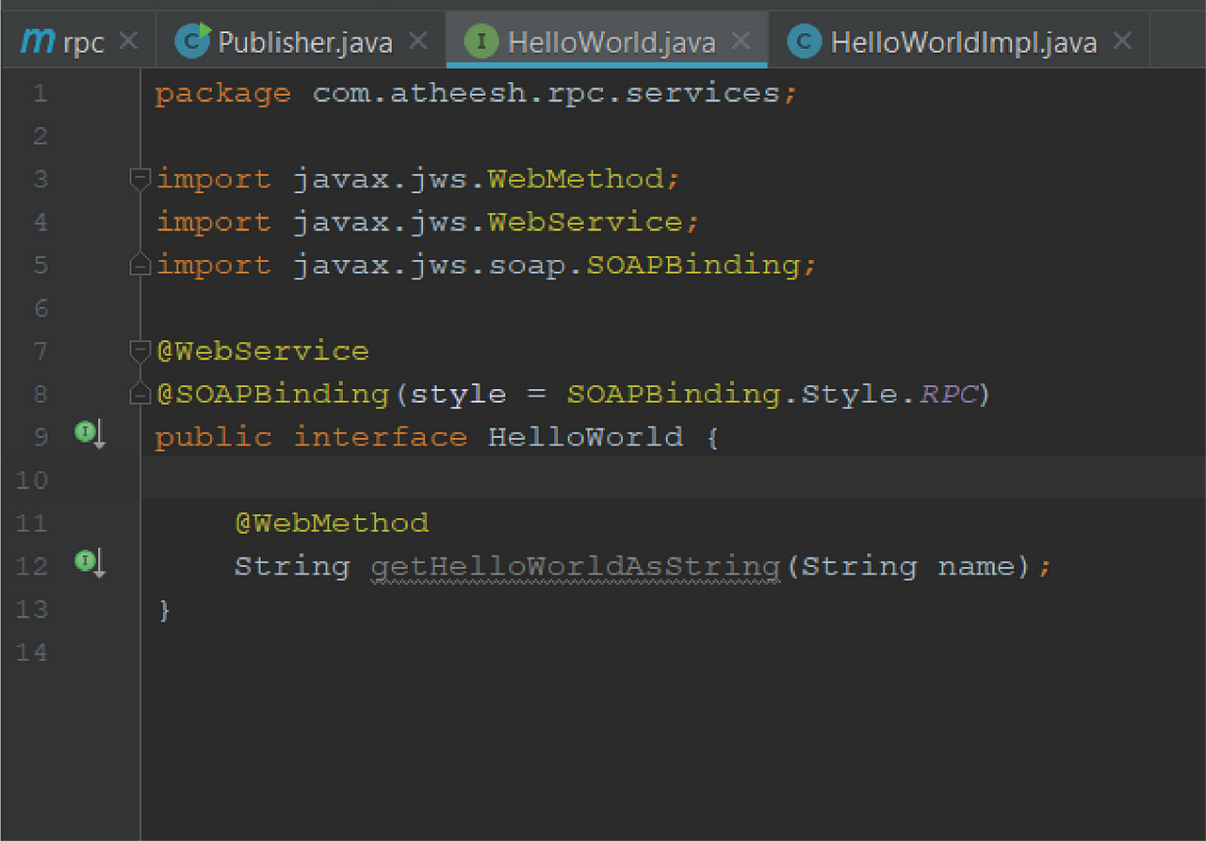Select the HelloWorld.java tab

tap(607, 41)
